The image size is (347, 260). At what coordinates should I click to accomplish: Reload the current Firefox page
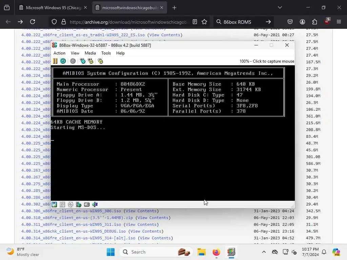point(33,22)
